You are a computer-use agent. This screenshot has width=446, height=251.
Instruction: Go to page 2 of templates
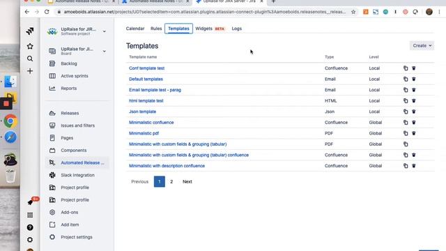tap(171, 181)
